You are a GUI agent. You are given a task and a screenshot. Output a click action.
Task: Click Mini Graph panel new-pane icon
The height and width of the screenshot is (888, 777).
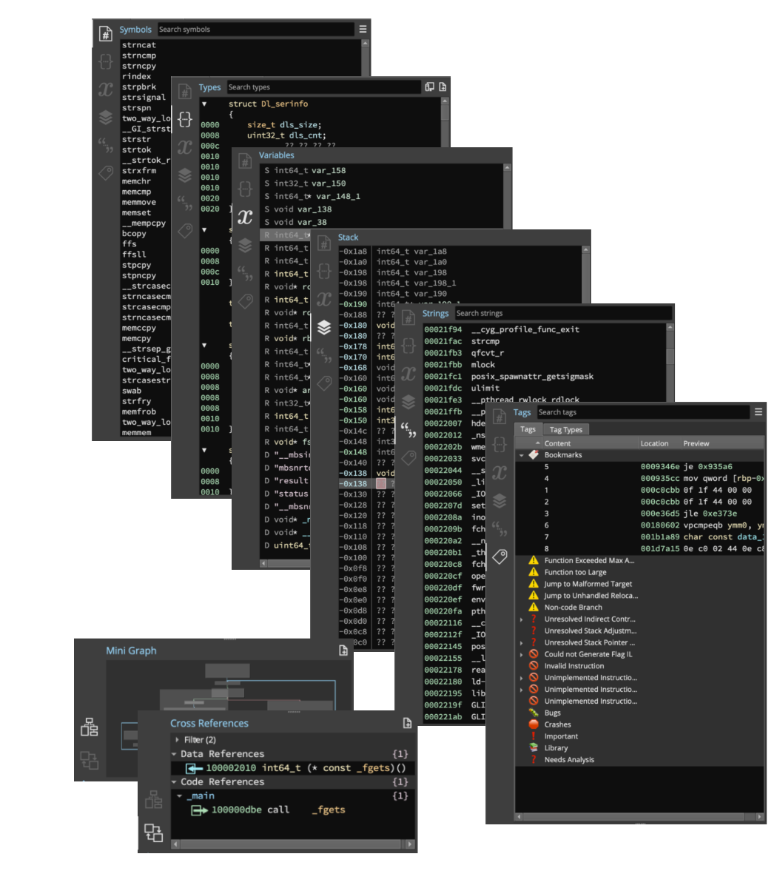(x=343, y=650)
